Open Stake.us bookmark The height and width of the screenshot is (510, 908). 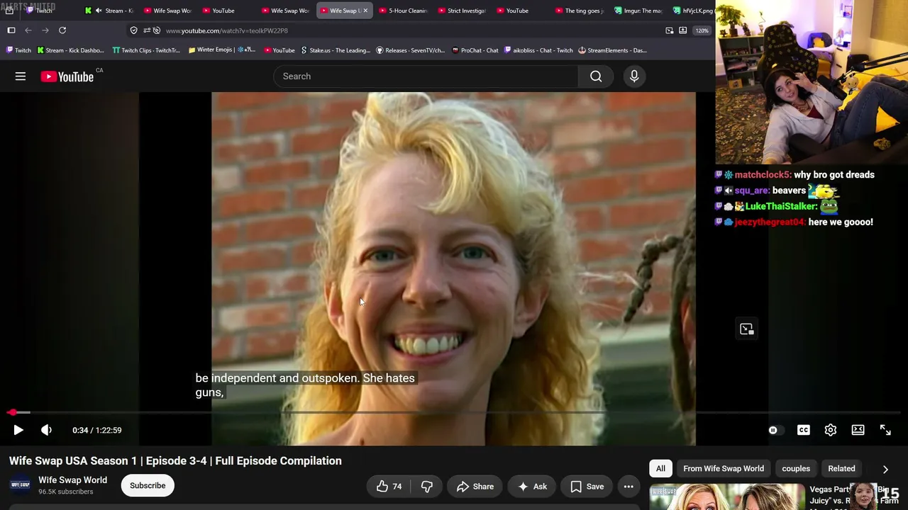(336, 50)
